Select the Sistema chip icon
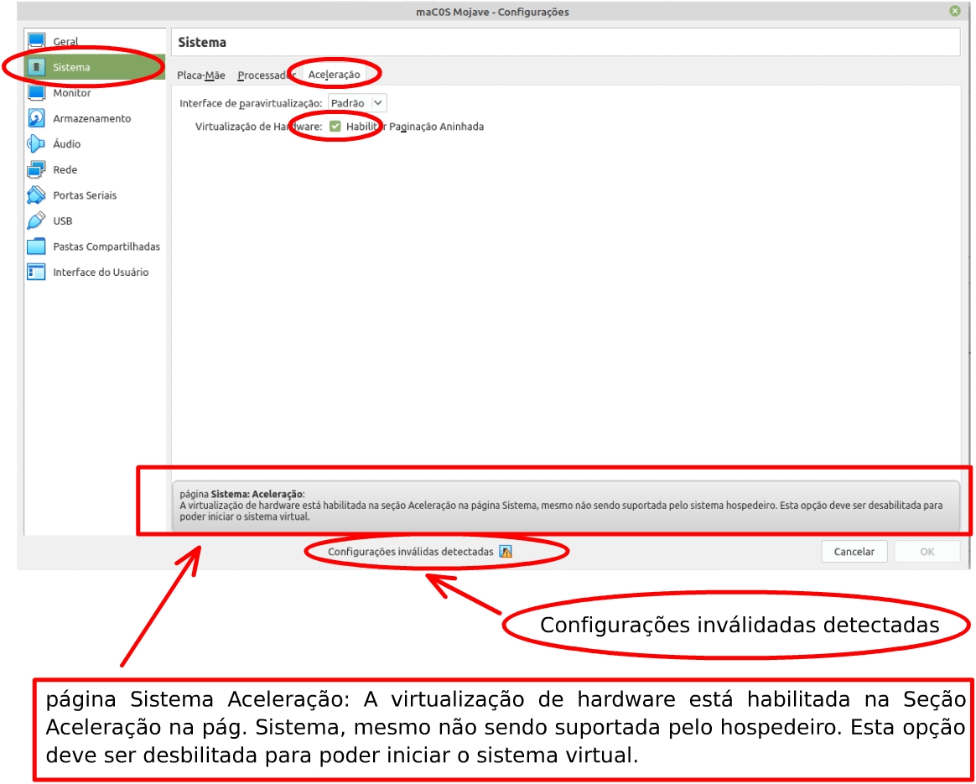 36,67
